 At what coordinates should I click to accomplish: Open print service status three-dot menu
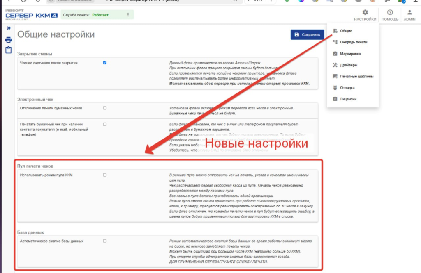(x=128, y=15)
